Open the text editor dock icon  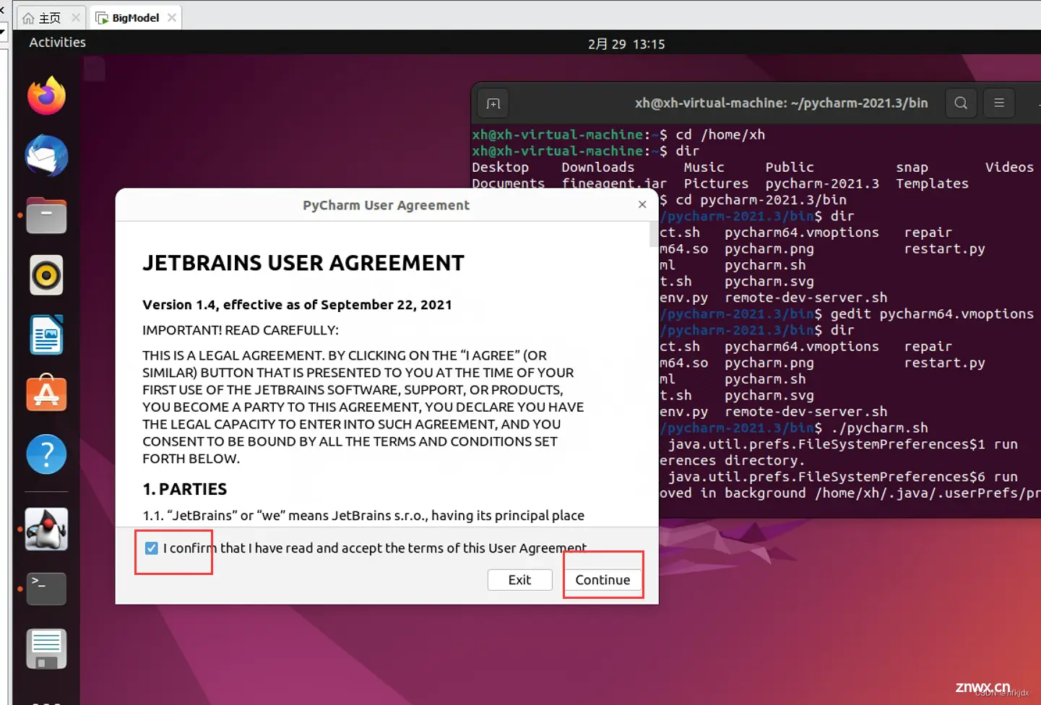(x=46, y=649)
